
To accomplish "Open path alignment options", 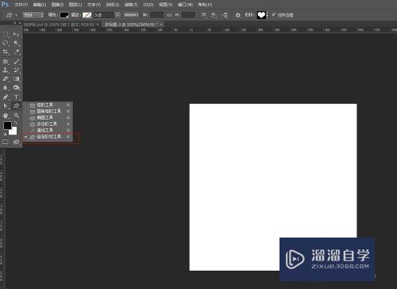I will point(214,15).
